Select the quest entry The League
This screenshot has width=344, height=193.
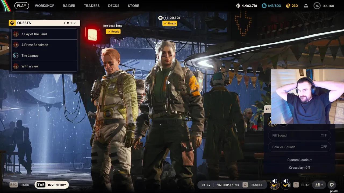pyautogui.click(x=30, y=55)
